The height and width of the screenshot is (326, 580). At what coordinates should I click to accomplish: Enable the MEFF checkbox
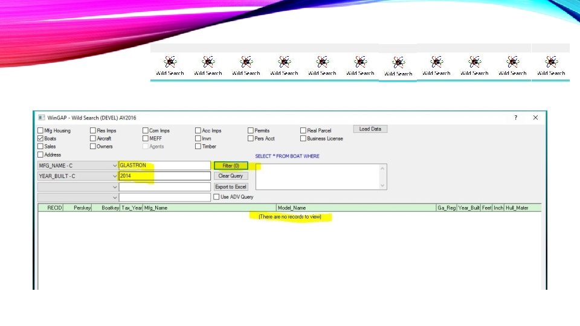coord(146,138)
